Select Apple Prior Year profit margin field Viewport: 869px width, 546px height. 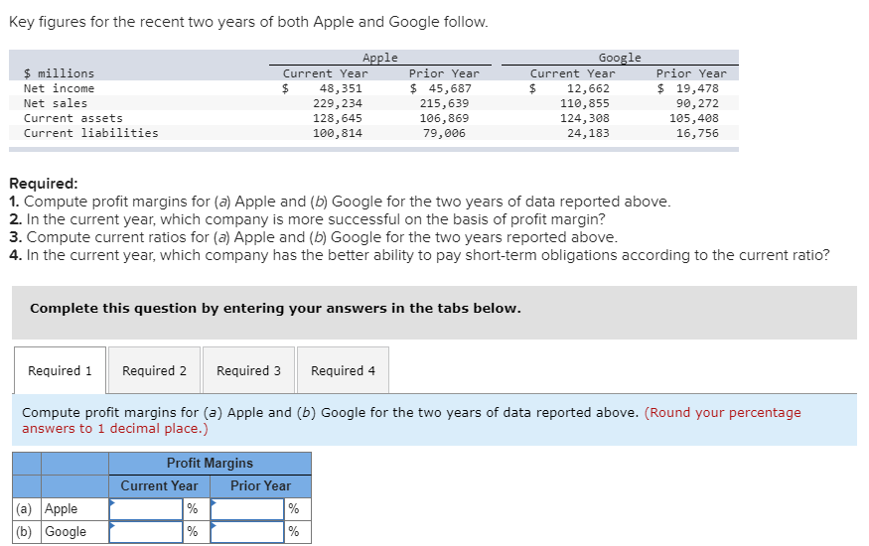247,509
